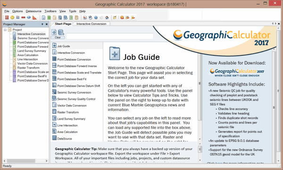
Task: Click the tip panel scroll up arrow
Action: pos(200,144)
